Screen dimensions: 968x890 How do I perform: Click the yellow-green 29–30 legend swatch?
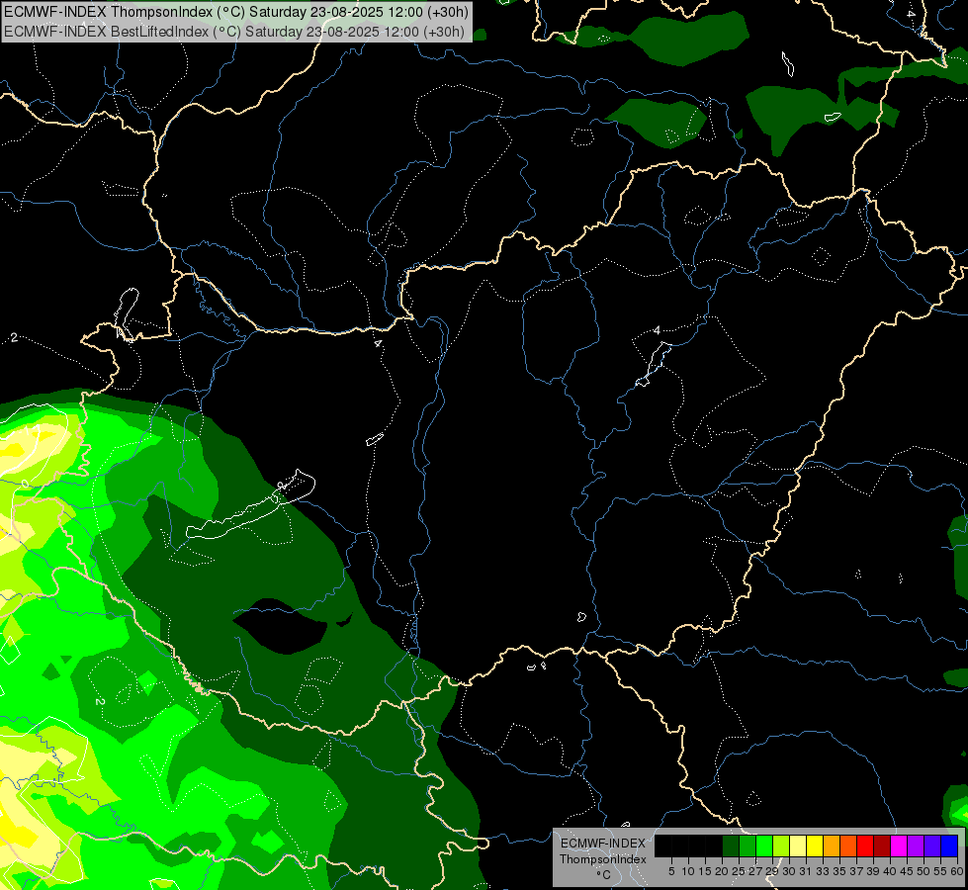coord(781,845)
